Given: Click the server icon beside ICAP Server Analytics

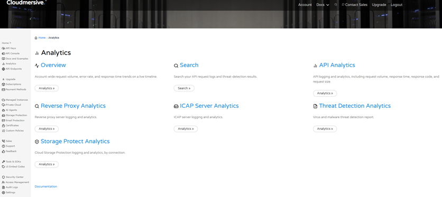Looking at the screenshot, I should 176,106.
